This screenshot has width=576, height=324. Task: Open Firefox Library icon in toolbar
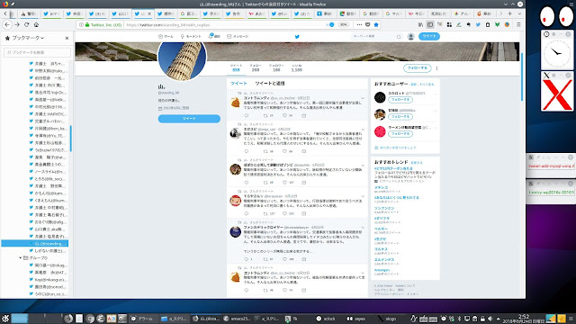tap(420, 24)
